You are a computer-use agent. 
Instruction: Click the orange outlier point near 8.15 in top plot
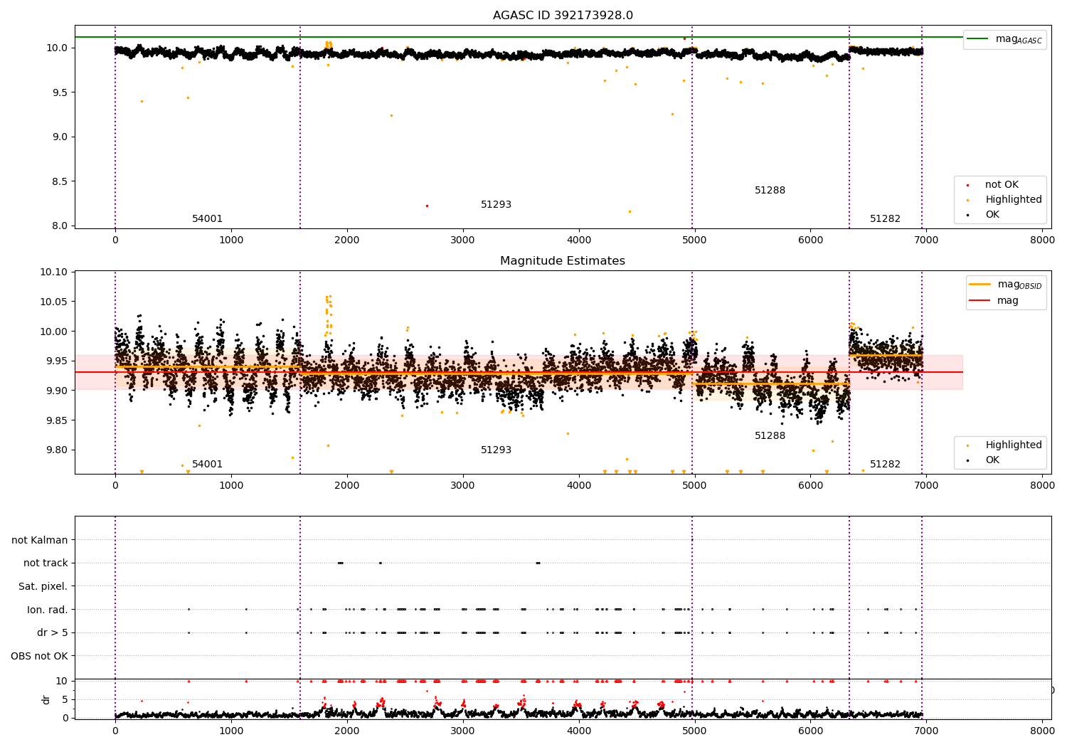630,211
